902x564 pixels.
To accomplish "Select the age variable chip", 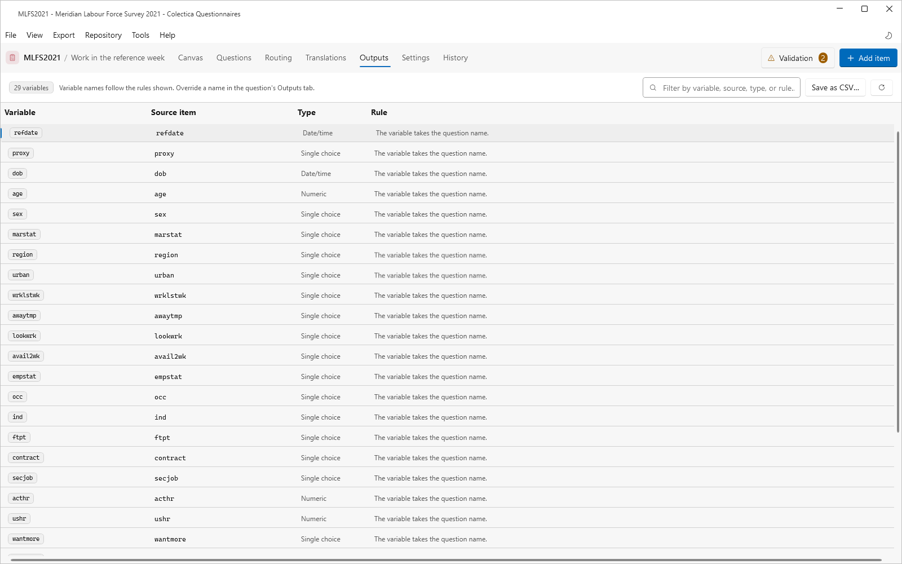I will [17, 194].
